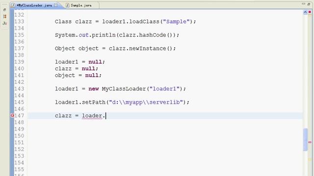Minimize the editor area
This screenshot has height=176, width=314.
303,4
